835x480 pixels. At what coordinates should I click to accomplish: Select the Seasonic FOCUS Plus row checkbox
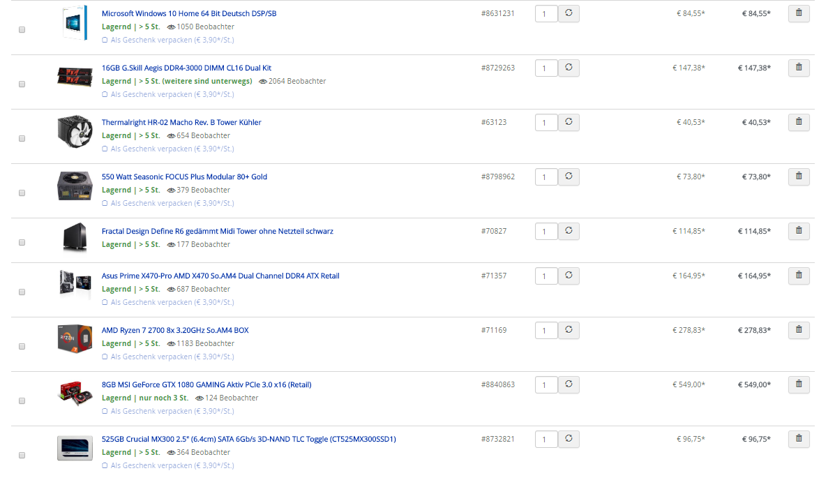pos(22,193)
